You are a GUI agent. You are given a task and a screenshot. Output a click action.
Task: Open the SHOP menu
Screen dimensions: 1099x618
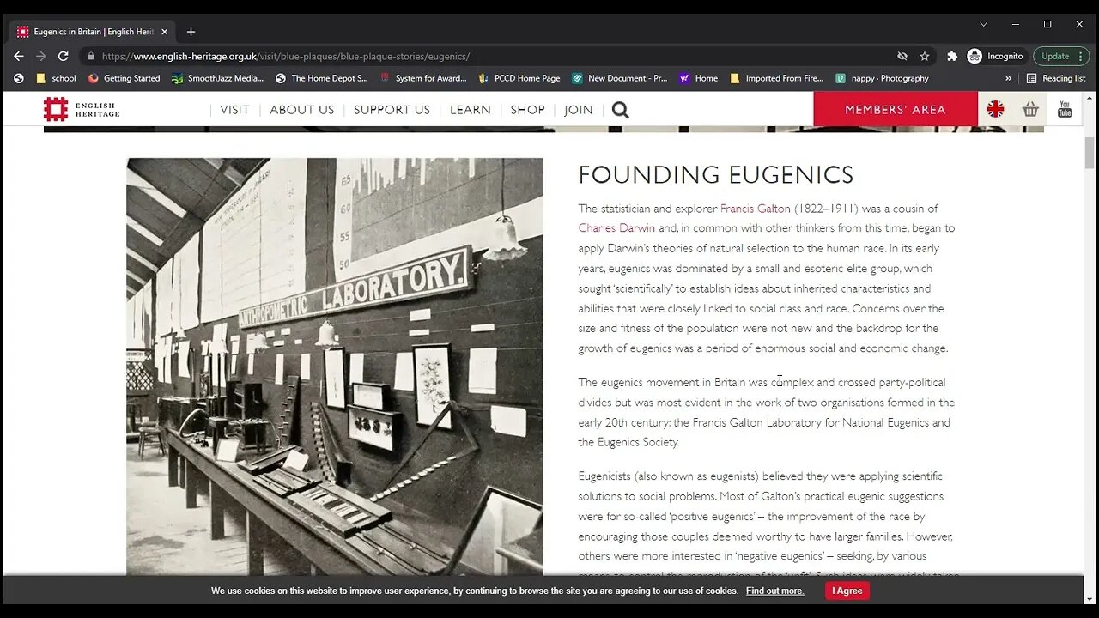527,110
